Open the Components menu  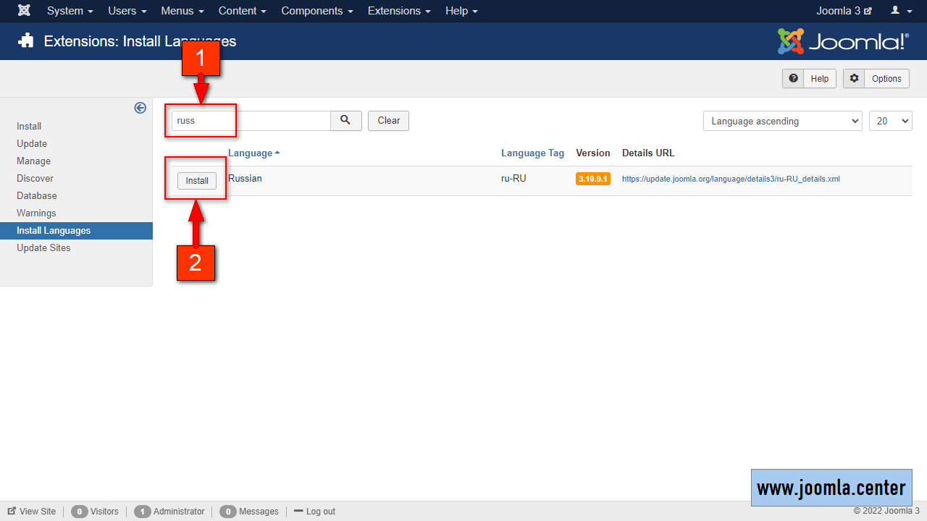[317, 11]
